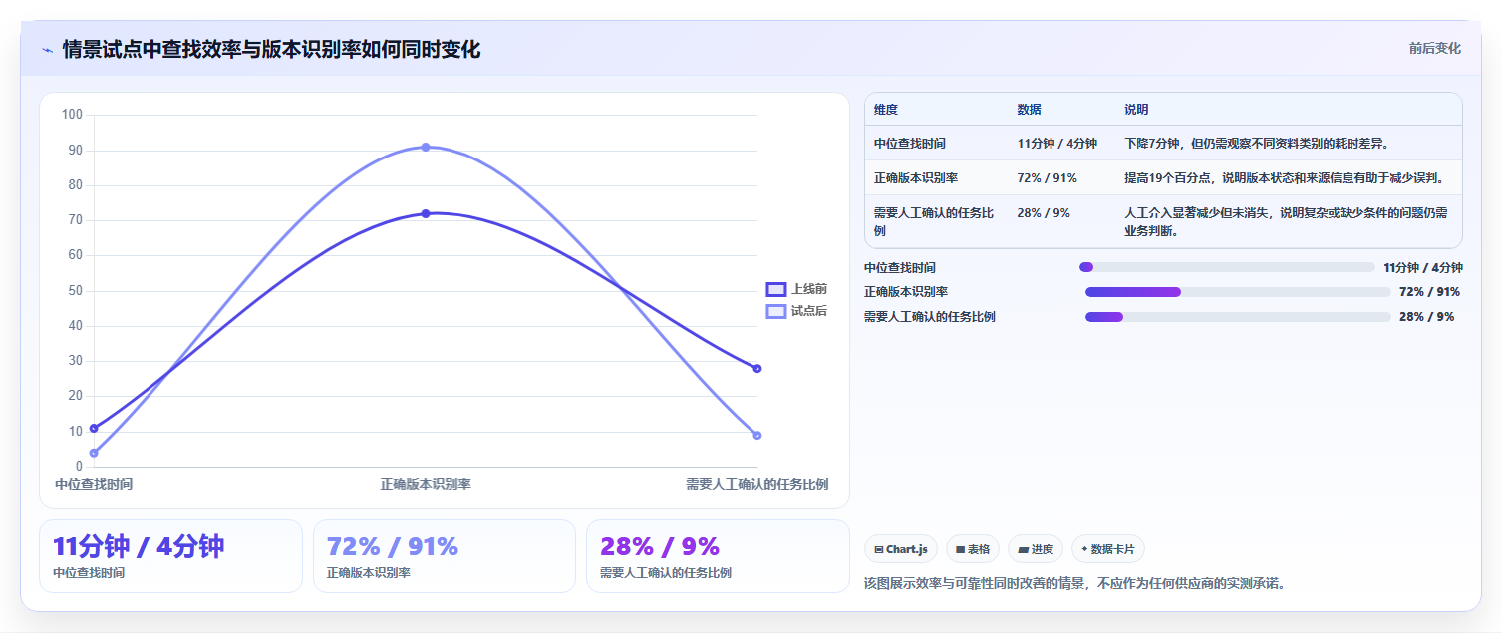Click the 维度 column header
1502x633 pixels.
click(x=886, y=110)
